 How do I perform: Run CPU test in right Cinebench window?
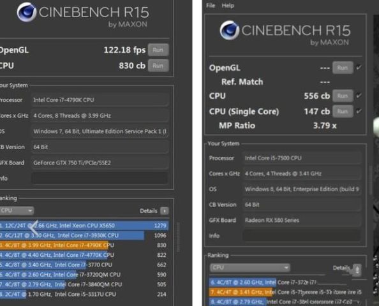(x=343, y=96)
